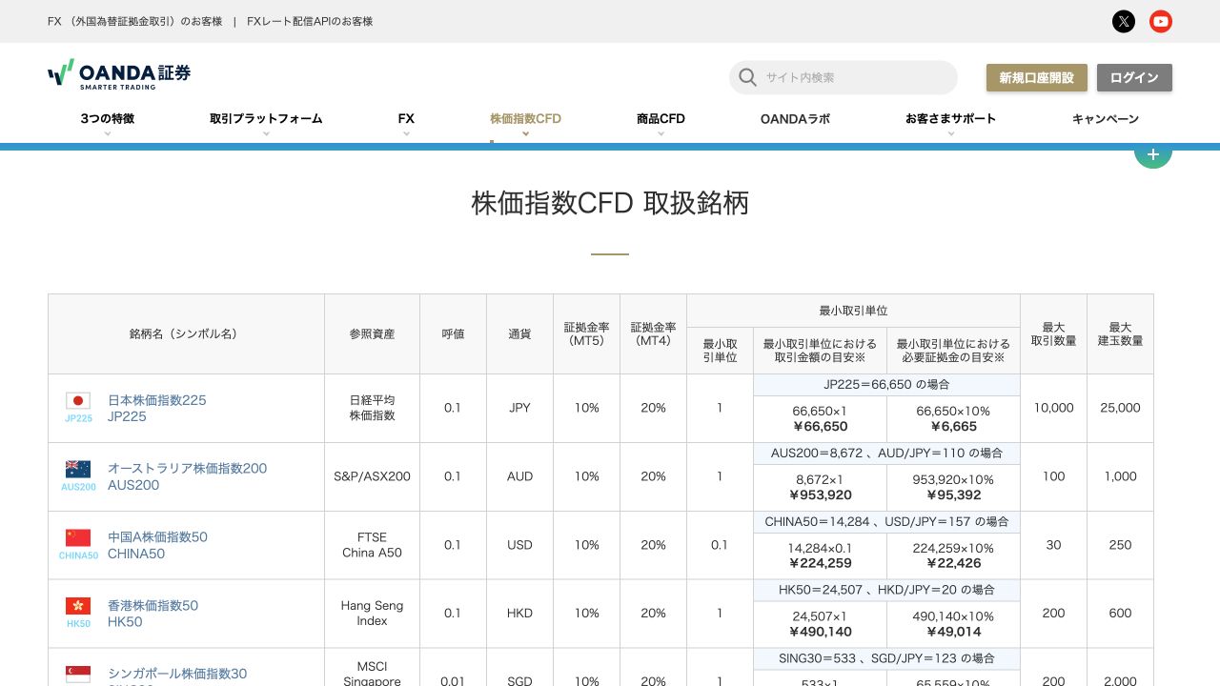Open the 株価指数CFD menu
Viewport: 1220px width, 686px height.
pos(525,119)
